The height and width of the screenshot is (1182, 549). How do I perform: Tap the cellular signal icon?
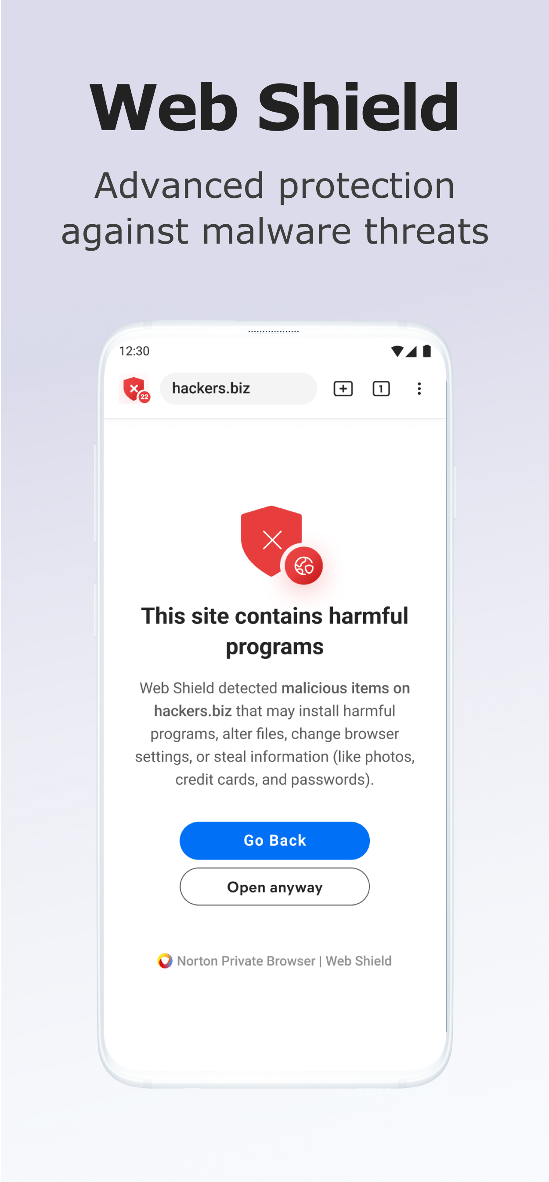[x=411, y=351]
